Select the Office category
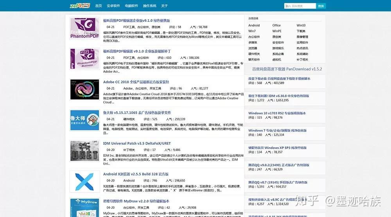 coord(276,25)
